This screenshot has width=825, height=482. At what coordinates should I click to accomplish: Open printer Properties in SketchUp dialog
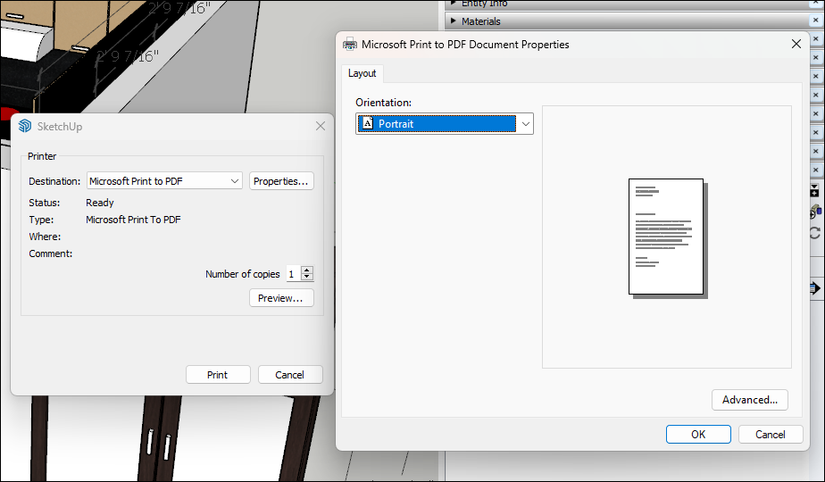(x=281, y=181)
